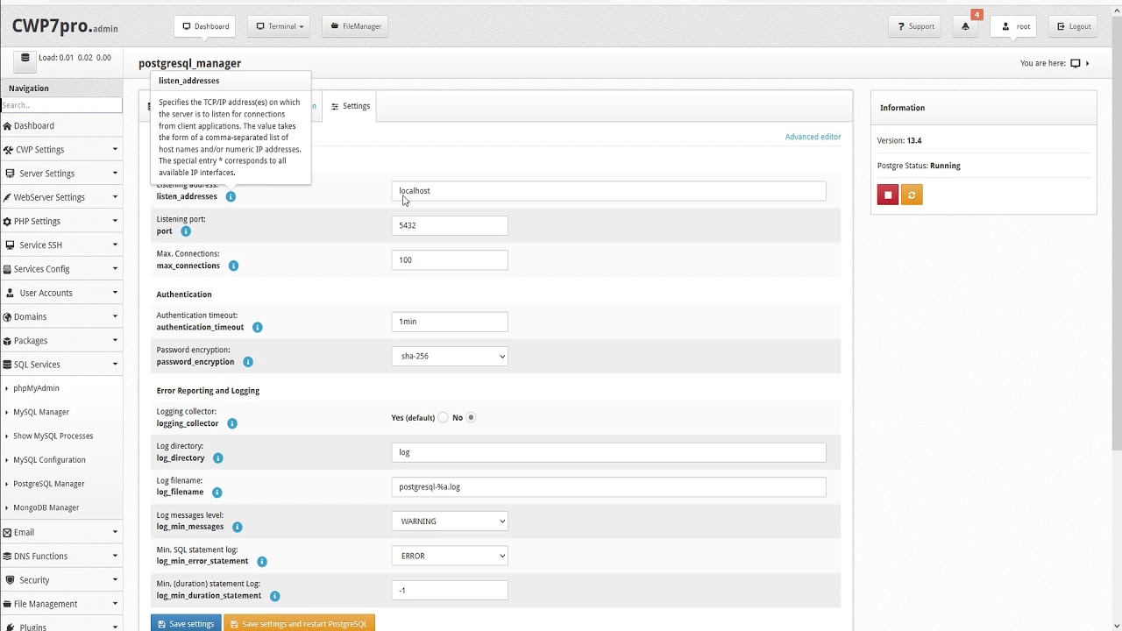Screen dimensions: 1122x631
Task: Expand Services Config in the navigation
Action: coord(61,269)
